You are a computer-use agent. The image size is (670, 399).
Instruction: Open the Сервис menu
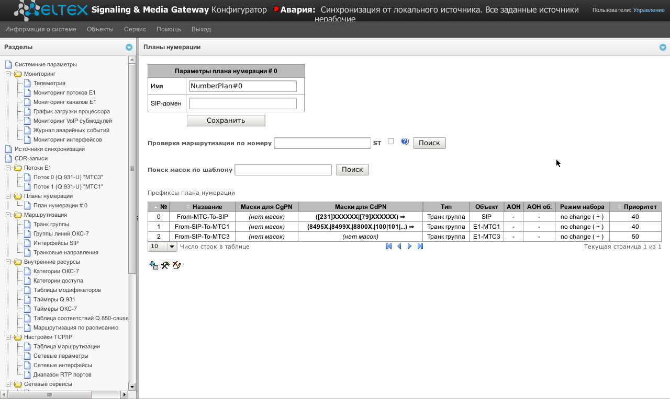pos(135,29)
